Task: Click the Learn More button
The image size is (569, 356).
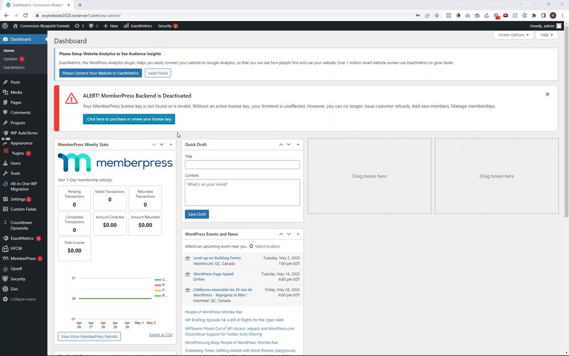Action: [x=158, y=73]
